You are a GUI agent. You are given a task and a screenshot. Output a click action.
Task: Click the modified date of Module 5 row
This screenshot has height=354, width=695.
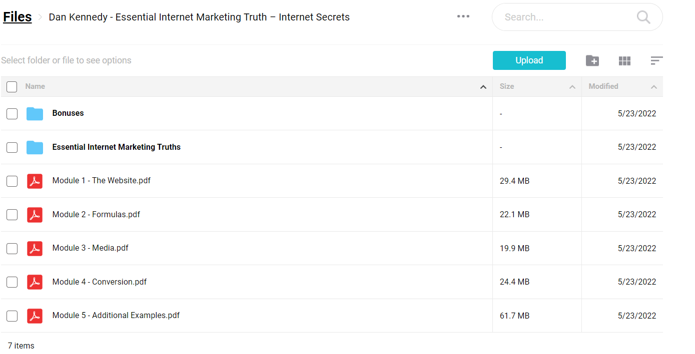coord(637,316)
